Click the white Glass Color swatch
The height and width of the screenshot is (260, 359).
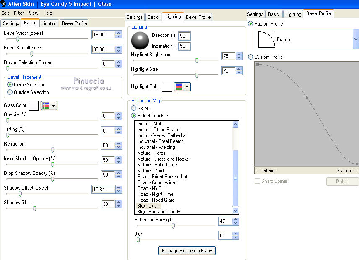(x=34, y=105)
